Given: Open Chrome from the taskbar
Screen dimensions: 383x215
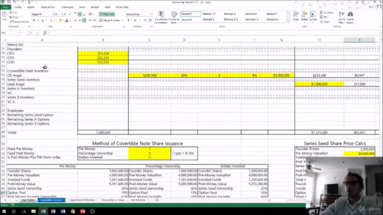Looking at the screenshot, I should click(x=73, y=211).
